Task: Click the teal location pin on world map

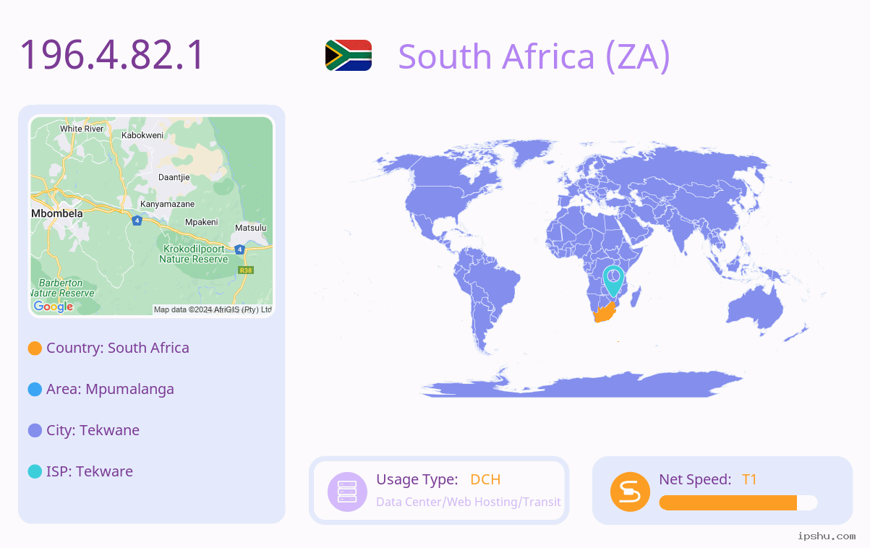Action: pos(613,281)
